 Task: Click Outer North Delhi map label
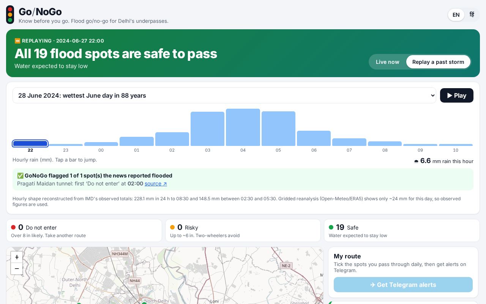[75, 282]
